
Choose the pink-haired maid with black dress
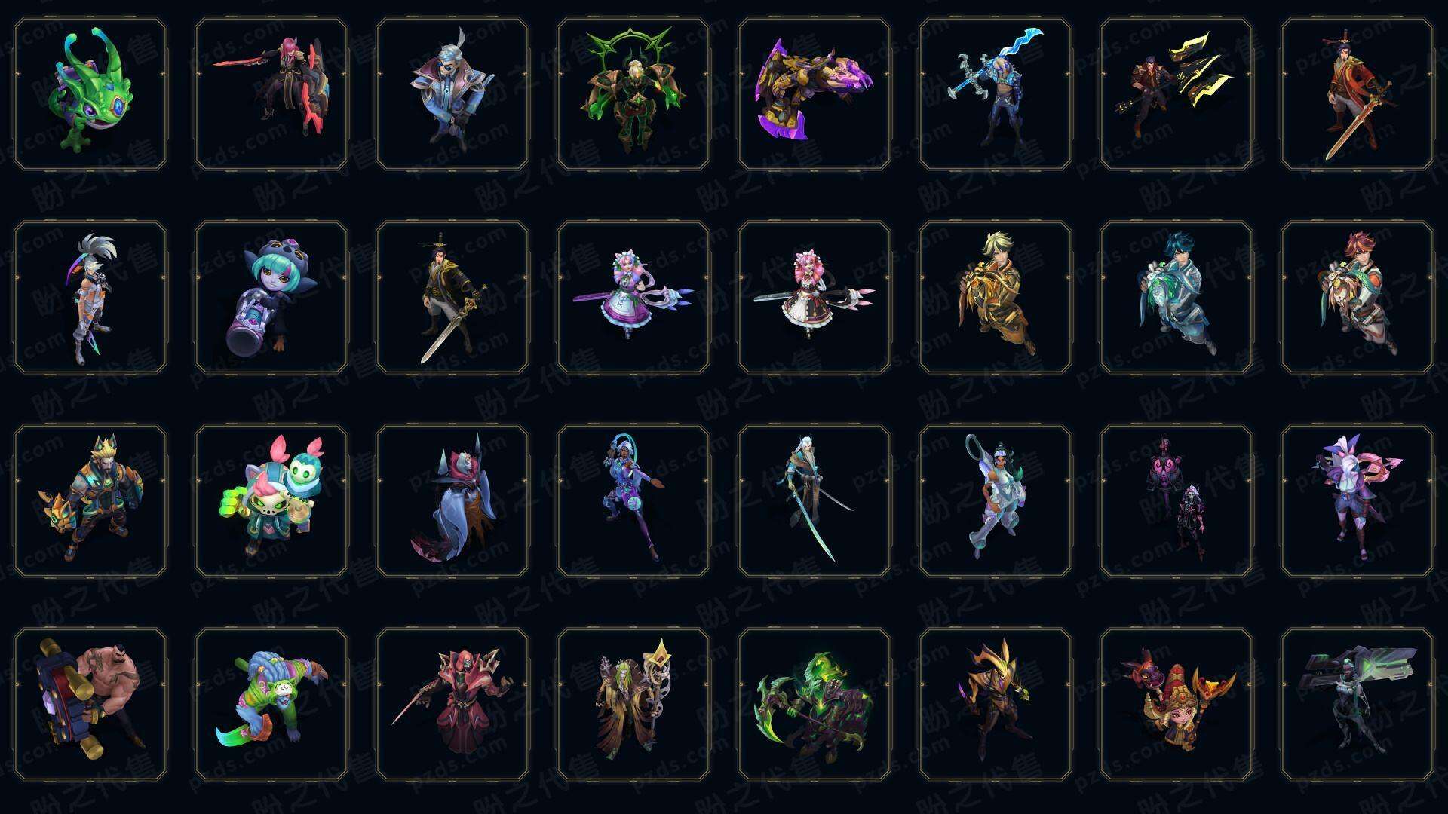tap(814, 297)
